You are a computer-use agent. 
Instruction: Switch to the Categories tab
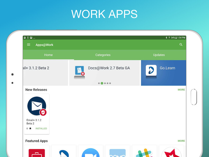103,55
